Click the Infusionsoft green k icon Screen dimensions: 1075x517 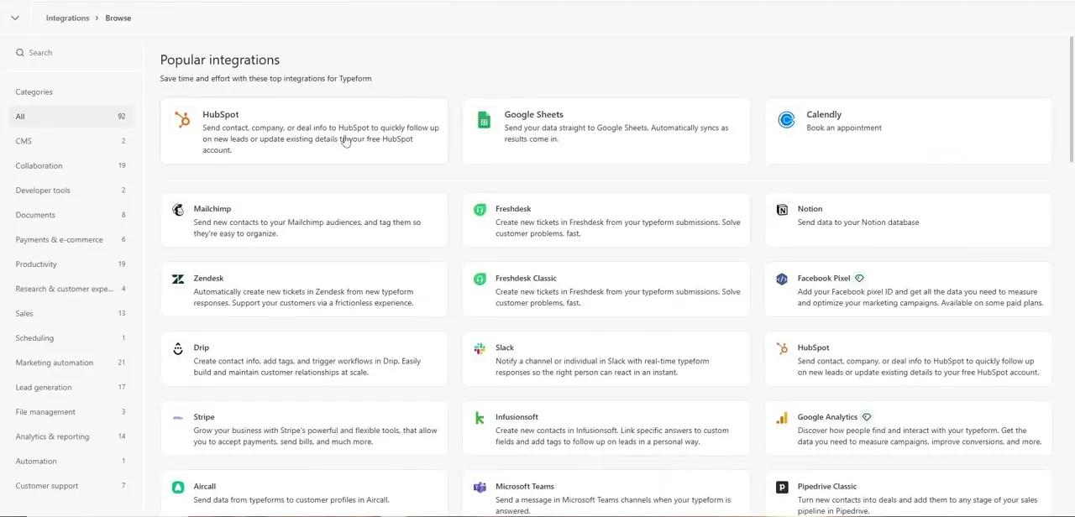pos(480,418)
